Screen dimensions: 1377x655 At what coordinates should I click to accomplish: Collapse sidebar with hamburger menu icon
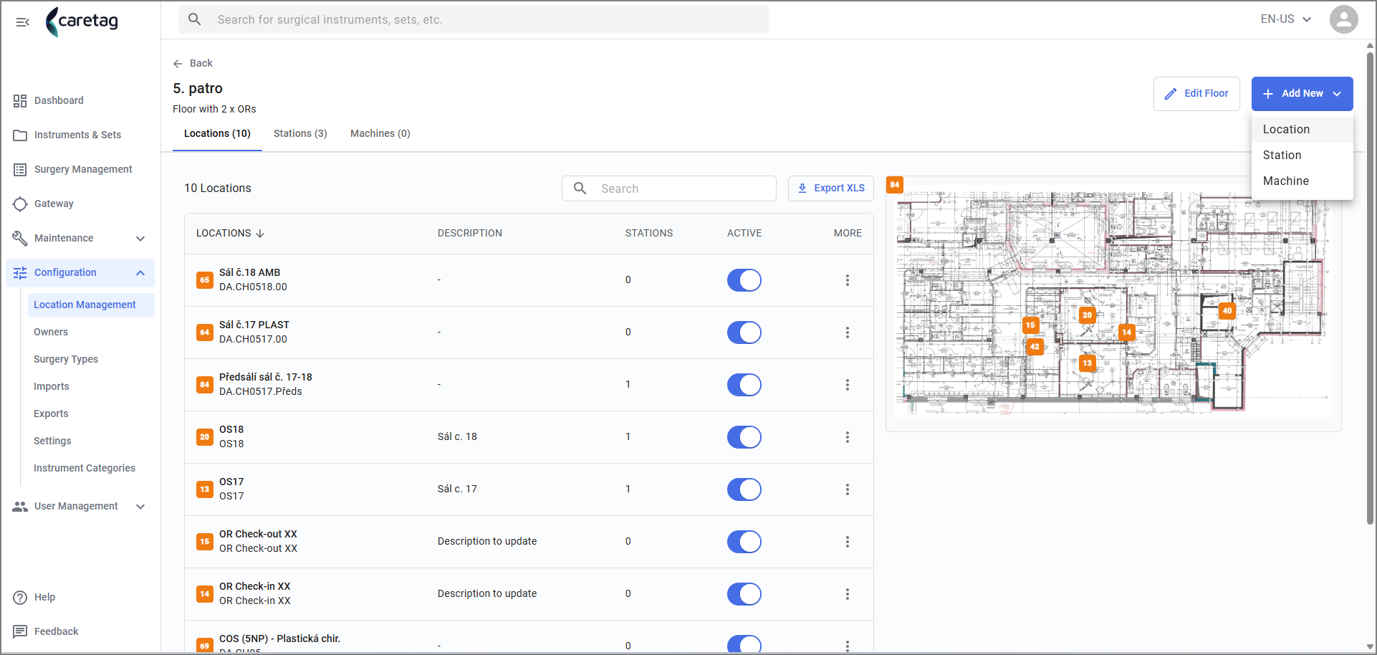22,21
